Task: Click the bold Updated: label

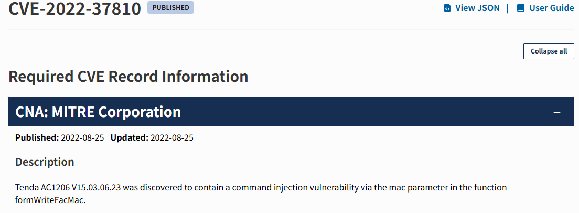Action: (x=130, y=138)
